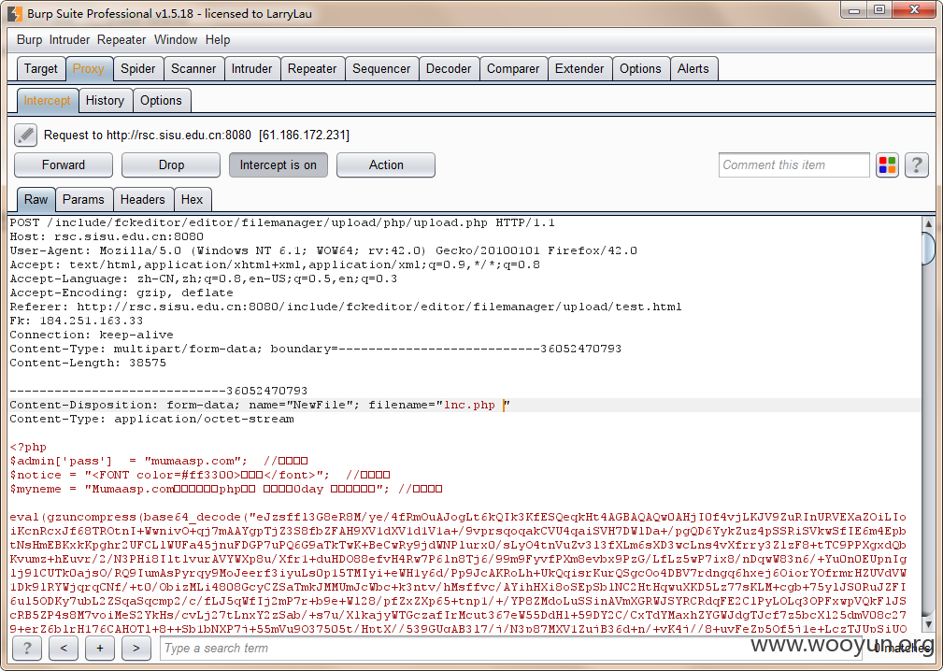
Task: Click the $notice FONT color code line
Action: point(200,475)
